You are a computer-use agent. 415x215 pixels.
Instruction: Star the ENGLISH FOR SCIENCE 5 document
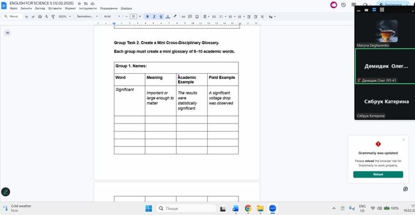click(x=79, y=4)
